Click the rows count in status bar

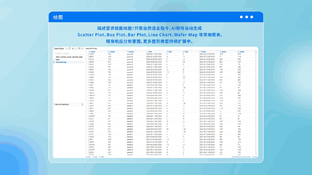tap(88, 157)
